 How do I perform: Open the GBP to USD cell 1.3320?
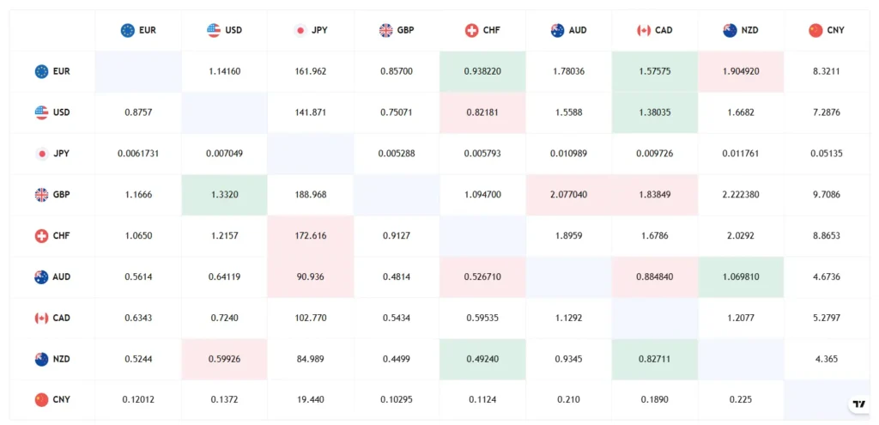[224, 195]
